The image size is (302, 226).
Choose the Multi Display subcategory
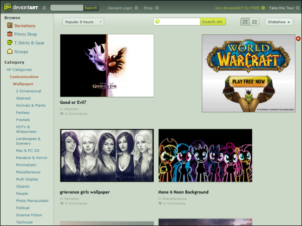coord(27,179)
